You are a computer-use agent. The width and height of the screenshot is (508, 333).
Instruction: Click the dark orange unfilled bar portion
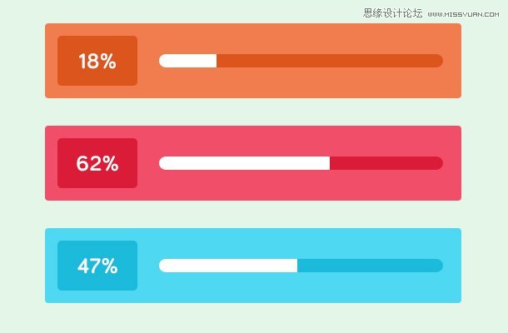coord(330,61)
